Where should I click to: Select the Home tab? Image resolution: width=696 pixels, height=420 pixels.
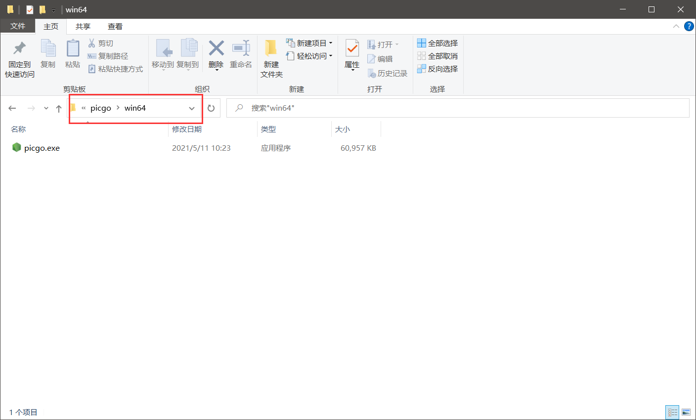coord(51,27)
